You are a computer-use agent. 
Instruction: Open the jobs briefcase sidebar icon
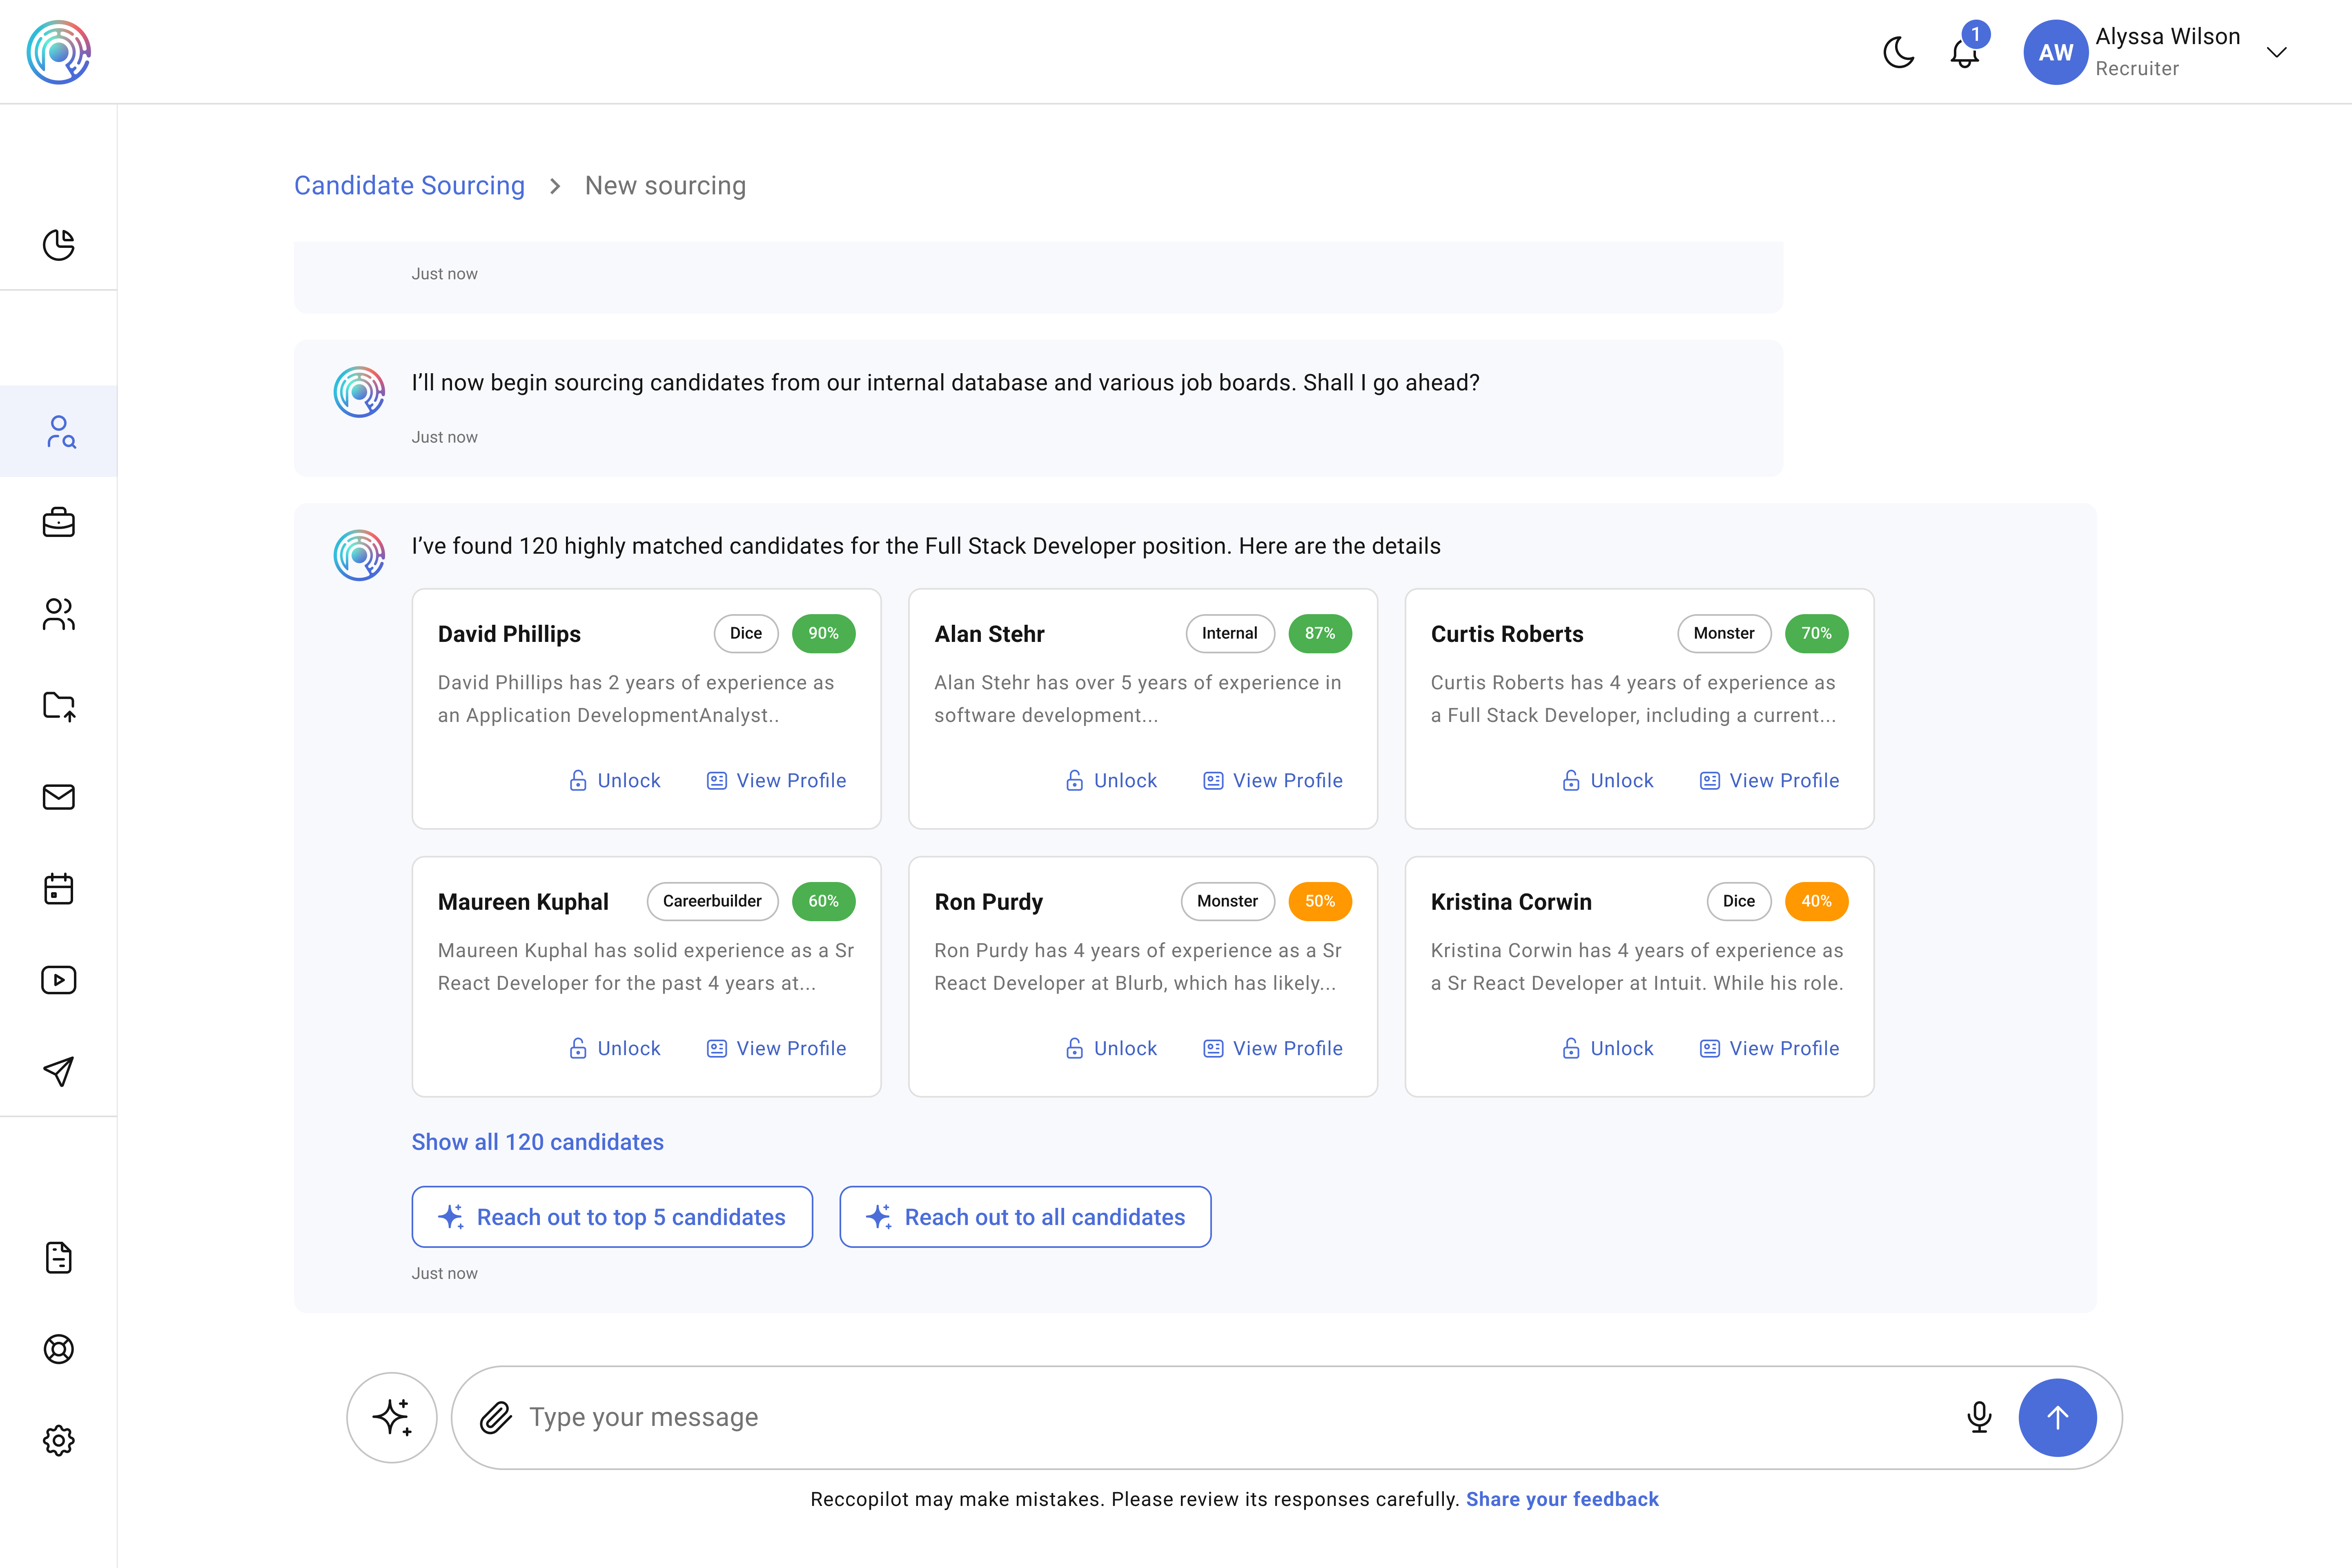59,522
